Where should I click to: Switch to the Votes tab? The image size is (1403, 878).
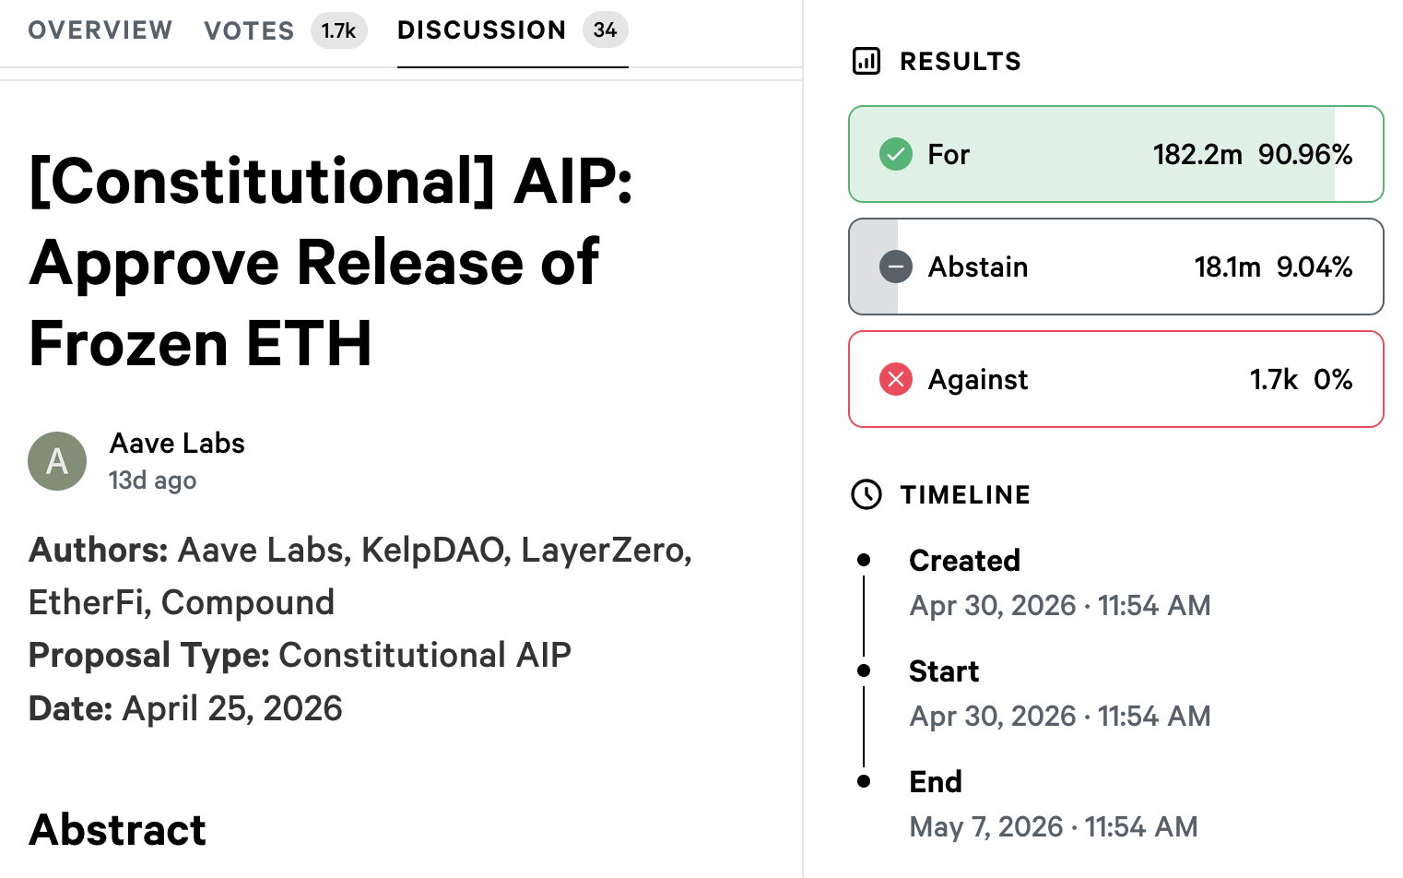click(x=249, y=30)
